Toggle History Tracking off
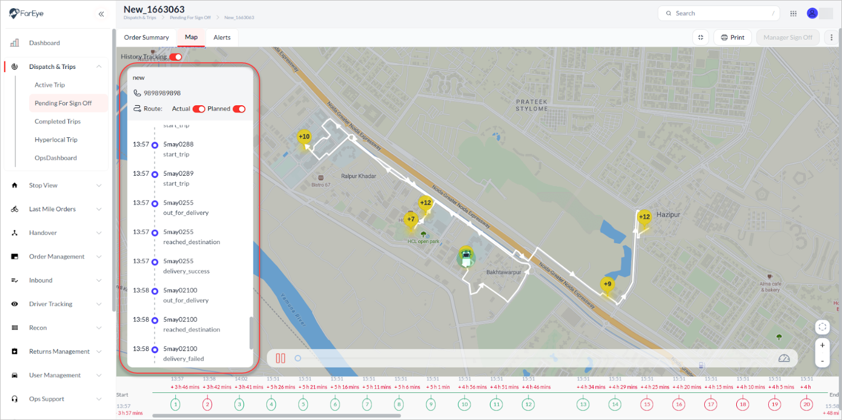 (x=176, y=57)
